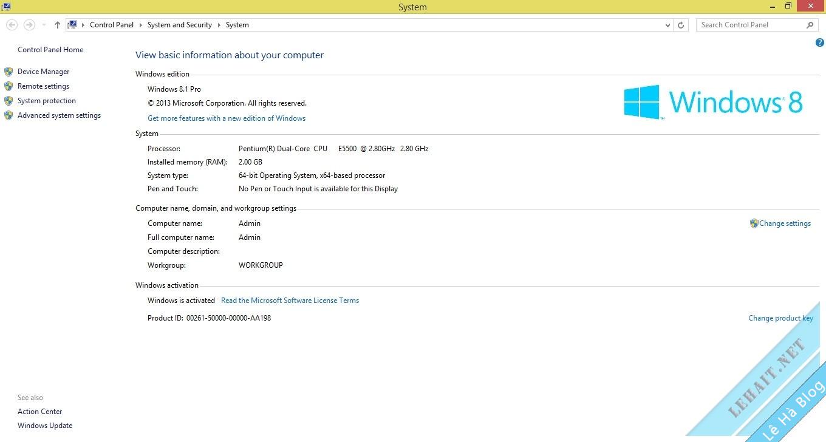Click the shield icon beside Remote settings
Screen dimensions: 826x442
pyautogui.click(x=9, y=86)
